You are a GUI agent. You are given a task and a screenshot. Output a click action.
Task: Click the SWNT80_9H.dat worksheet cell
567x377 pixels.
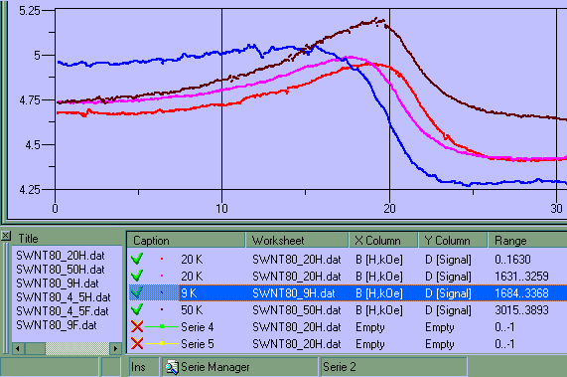pyautogui.click(x=294, y=293)
